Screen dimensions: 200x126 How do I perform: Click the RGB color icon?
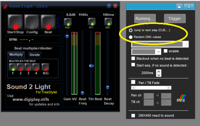(182, 98)
